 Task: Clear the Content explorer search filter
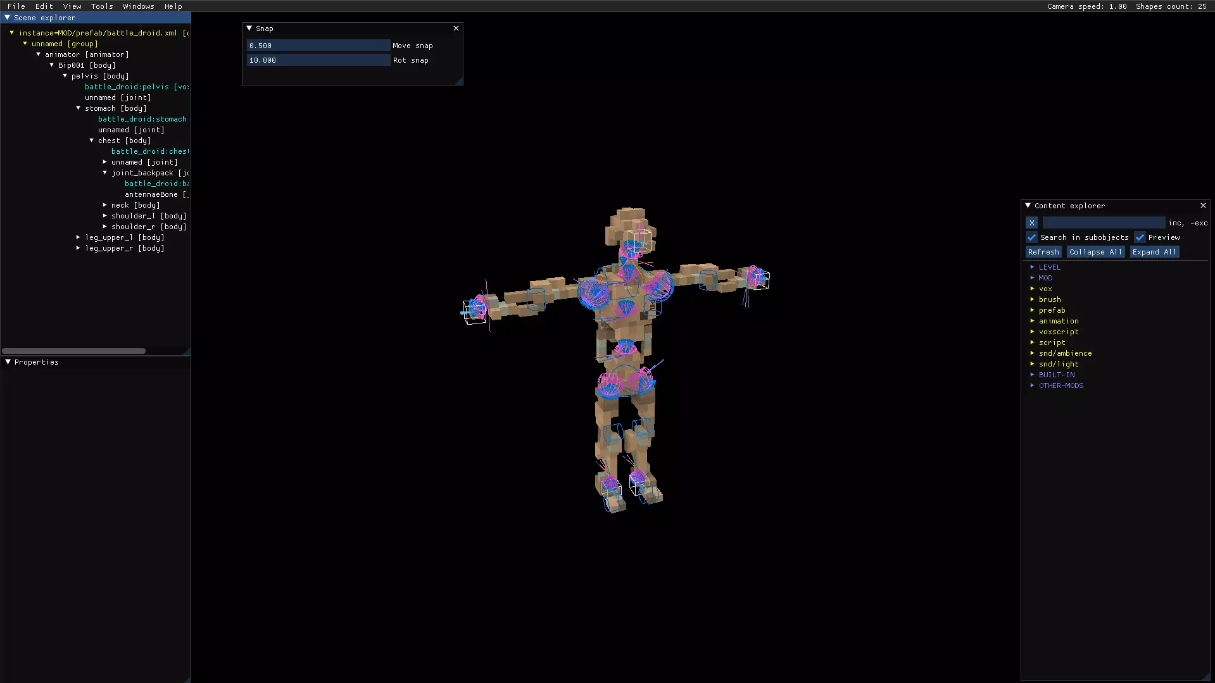coord(1032,223)
